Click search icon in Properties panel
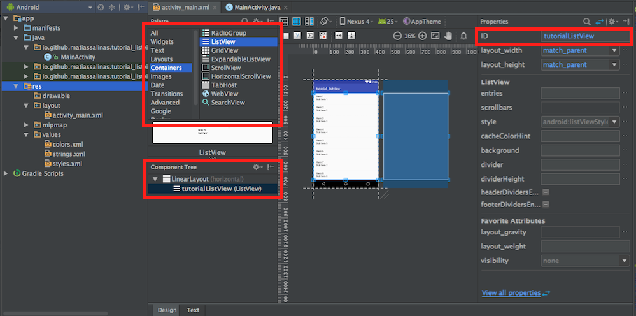 586,22
